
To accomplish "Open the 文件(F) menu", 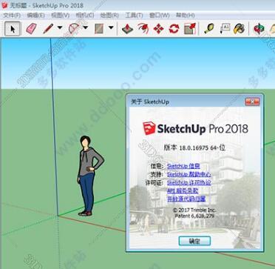I will [x=12, y=16].
